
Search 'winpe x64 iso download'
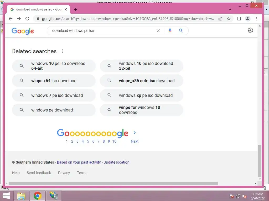point(54,81)
